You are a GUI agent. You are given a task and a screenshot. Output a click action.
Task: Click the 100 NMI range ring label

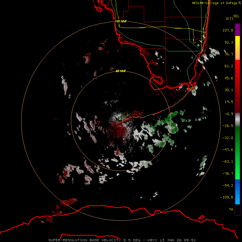point(121,21)
